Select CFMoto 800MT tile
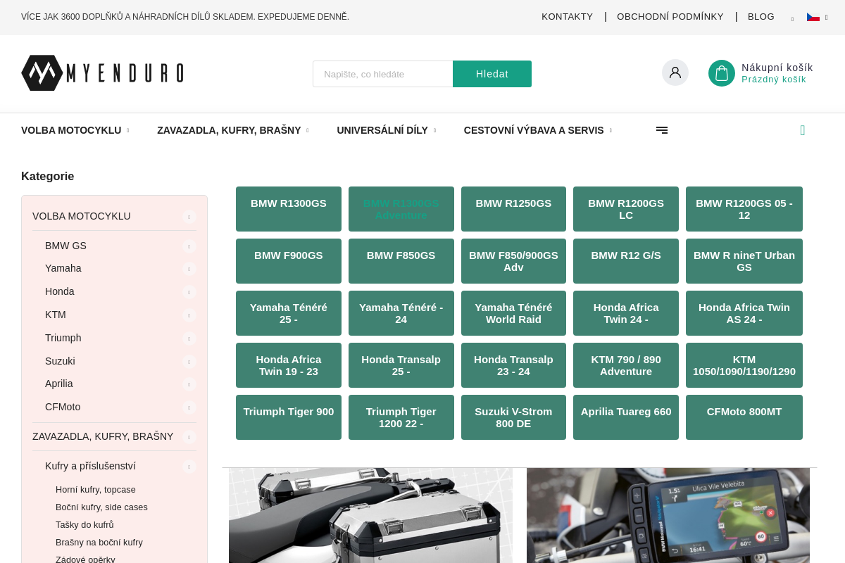Image resolution: width=845 pixels, height=563 pixels. [744, 417]
